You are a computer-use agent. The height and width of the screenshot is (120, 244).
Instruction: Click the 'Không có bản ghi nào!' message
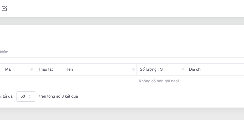(159, 81)
